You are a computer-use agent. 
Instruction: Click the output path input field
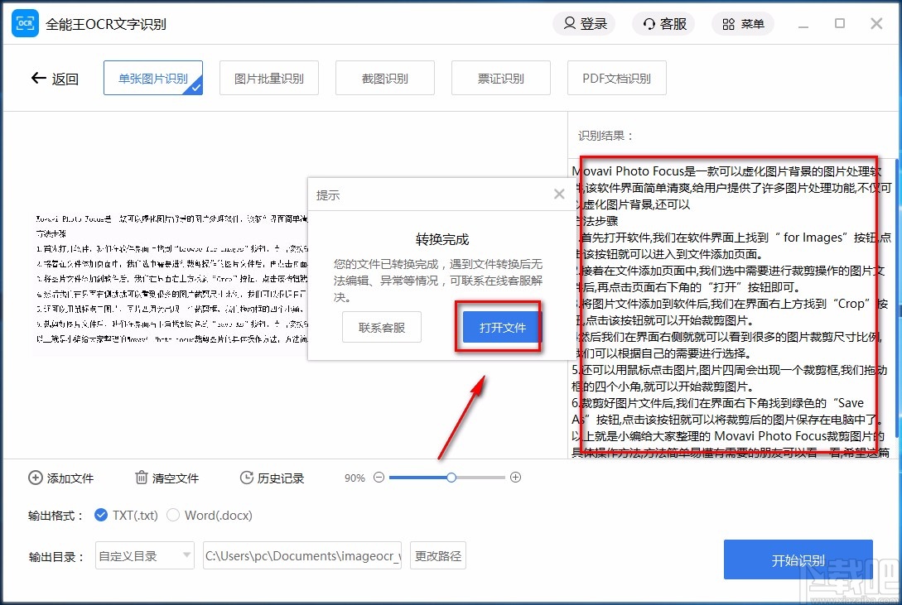301,555
